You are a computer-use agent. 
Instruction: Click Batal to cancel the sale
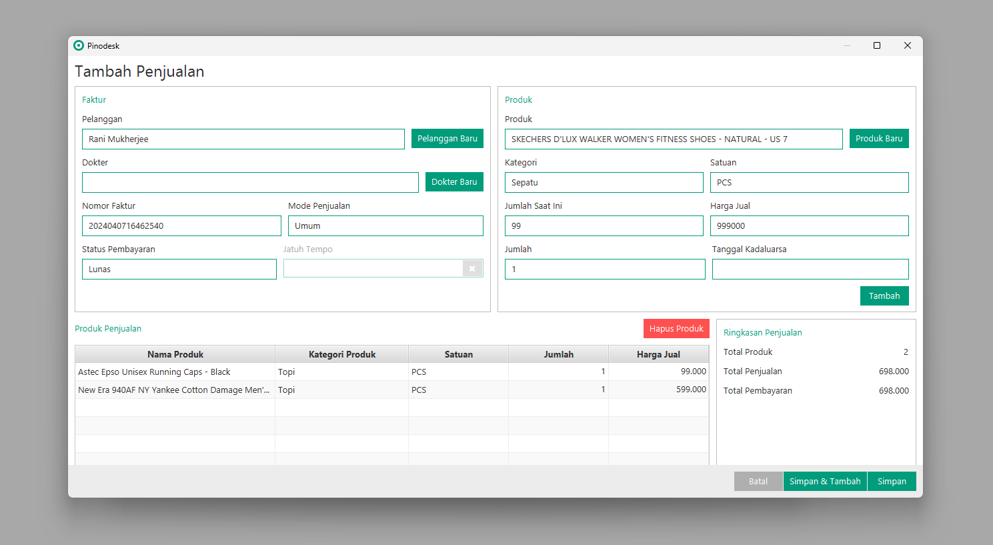[758, 482]
